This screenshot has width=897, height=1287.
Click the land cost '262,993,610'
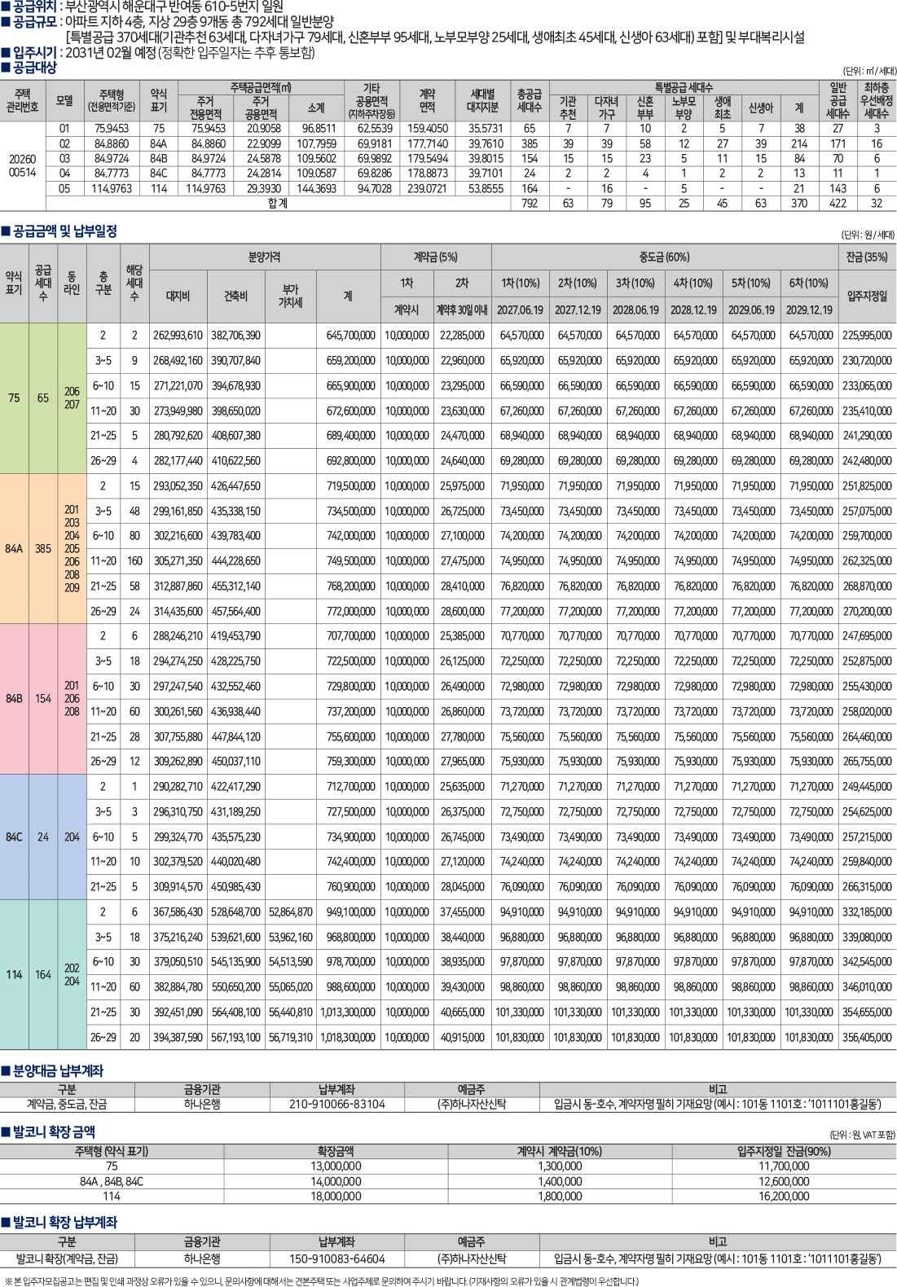click(x=178, y=335)
